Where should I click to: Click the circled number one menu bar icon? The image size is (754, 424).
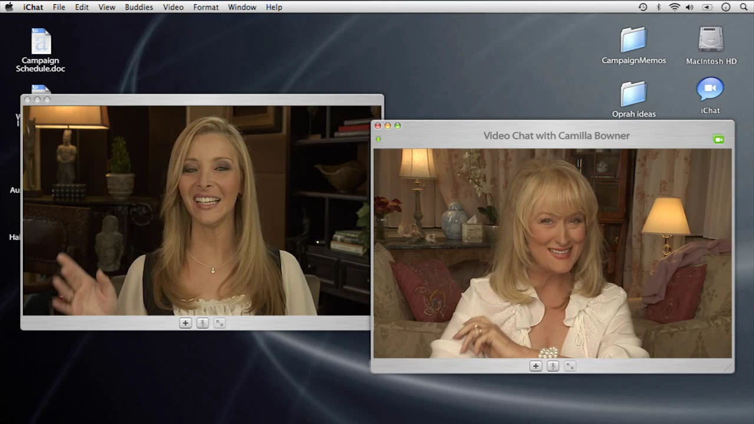coord(726,7)
